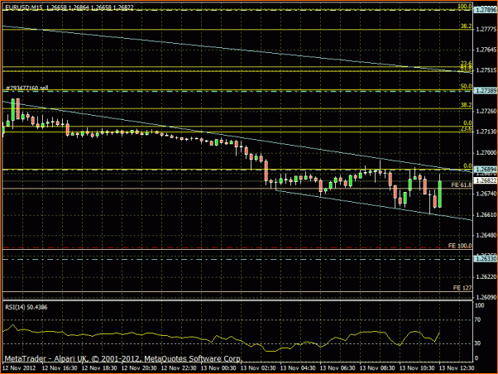This screenshot has width=498, height=374.
Task: Click the highlighted 1.27389 price tag
Action: pyautogui.click(x=486, y=91)
